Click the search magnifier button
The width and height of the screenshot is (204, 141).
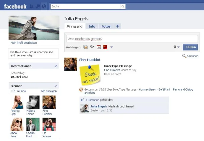(123, 7)
